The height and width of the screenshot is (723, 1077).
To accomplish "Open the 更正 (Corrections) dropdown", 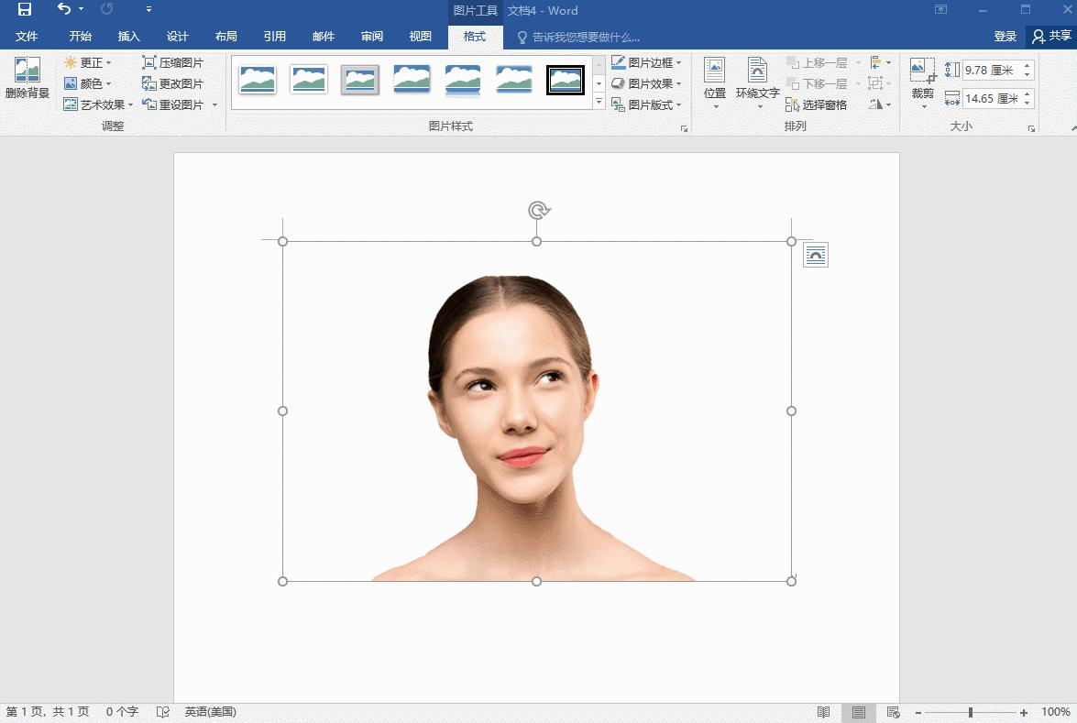I will 89,62.
